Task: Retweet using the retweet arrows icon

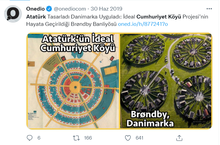Action: click(x=76, y=138)
